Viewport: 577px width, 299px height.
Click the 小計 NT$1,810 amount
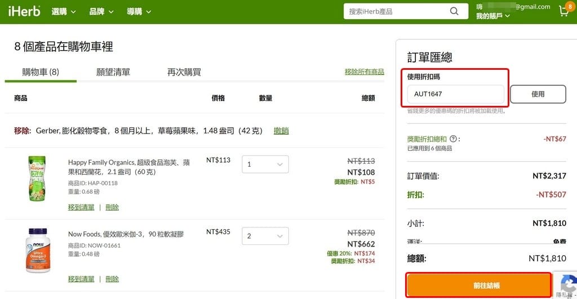point(549,223)
